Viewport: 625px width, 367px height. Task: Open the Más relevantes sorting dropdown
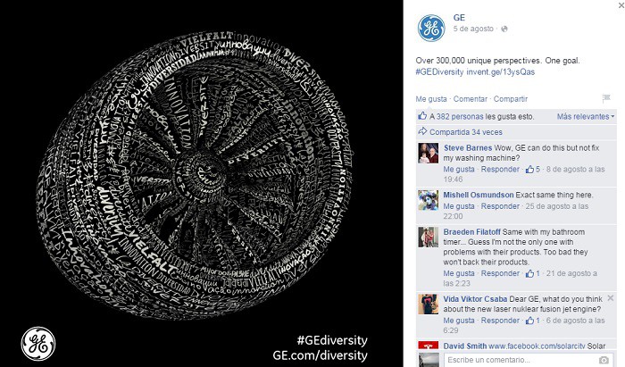(586, 116)
